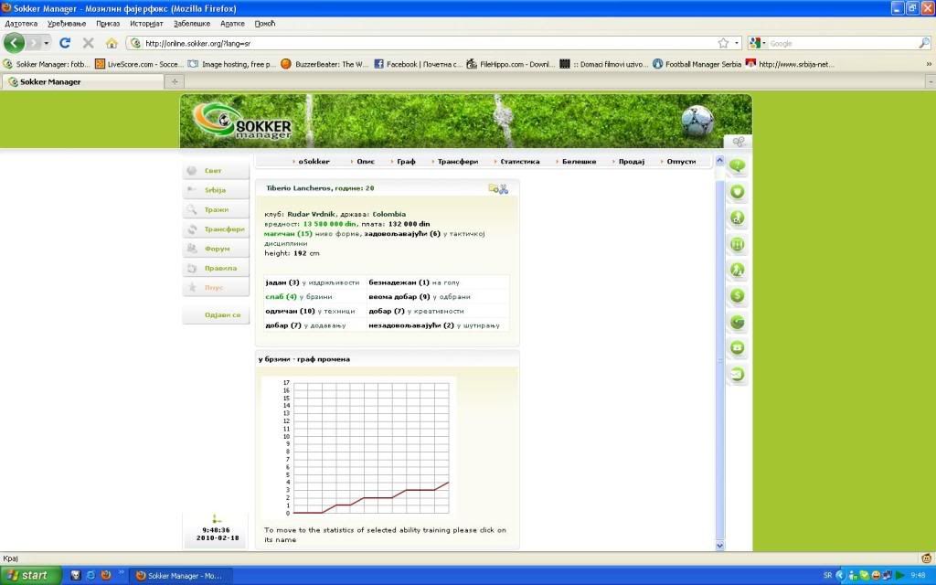Open the Забелешке menu
This screenshot has height=585, width=936.
click(x=192, y=24)
